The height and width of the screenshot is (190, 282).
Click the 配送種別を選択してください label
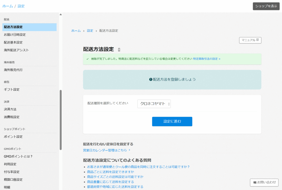point(108,103)
